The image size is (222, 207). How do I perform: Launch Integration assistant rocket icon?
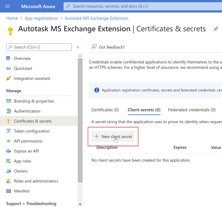coord(8,78)
